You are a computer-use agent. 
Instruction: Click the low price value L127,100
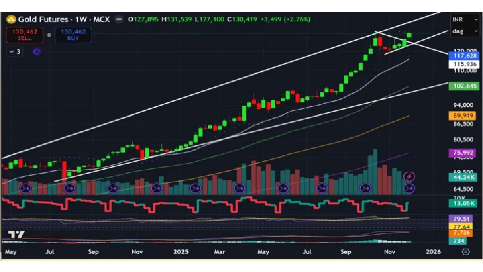click(209, 19)
